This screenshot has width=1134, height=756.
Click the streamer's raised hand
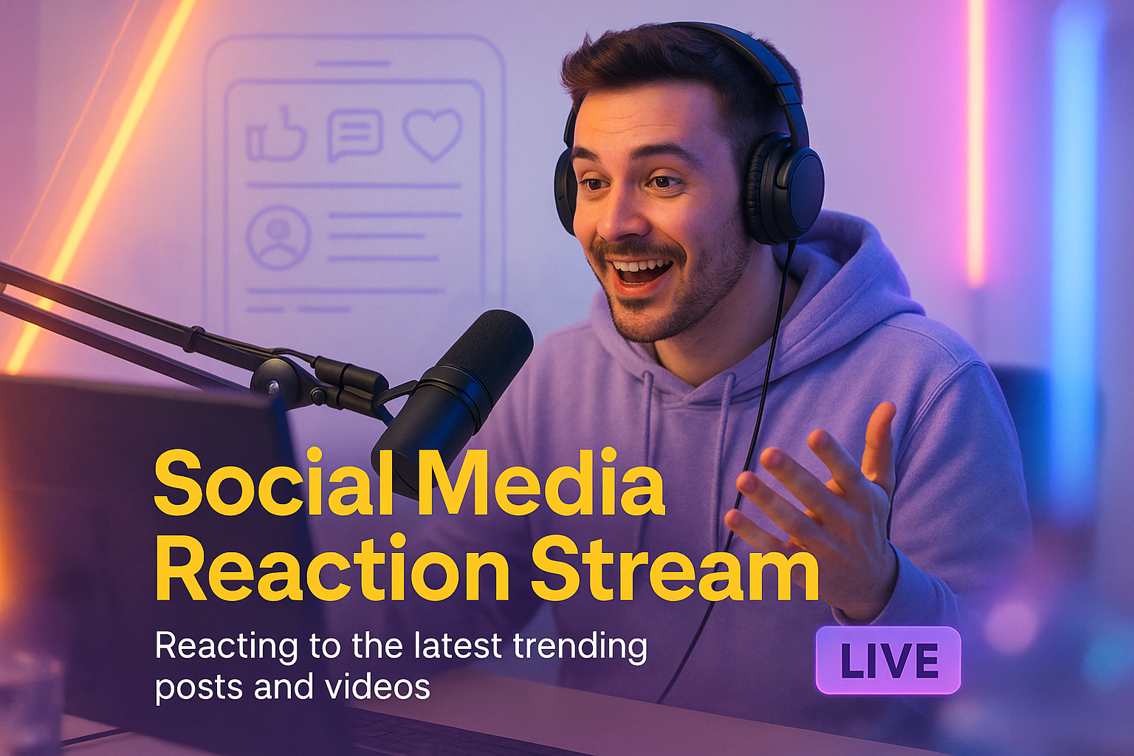(x=827, y=502)
